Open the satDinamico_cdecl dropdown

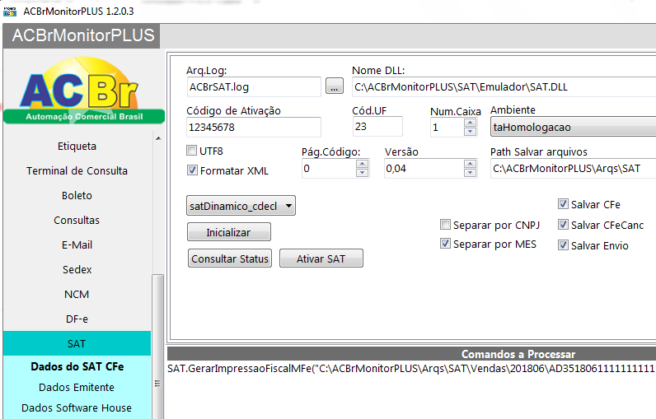241,206
